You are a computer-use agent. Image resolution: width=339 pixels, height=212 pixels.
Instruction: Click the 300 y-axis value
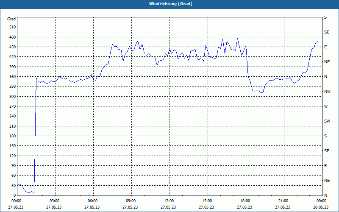pos(12,97)
